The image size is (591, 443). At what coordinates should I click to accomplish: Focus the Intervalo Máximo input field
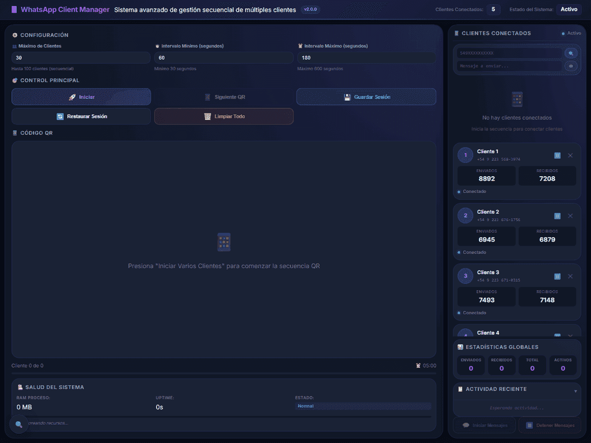pos(366,58)
